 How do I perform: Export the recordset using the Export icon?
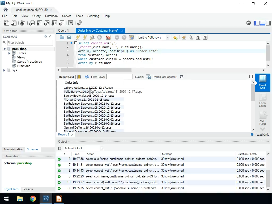point(148,77)
